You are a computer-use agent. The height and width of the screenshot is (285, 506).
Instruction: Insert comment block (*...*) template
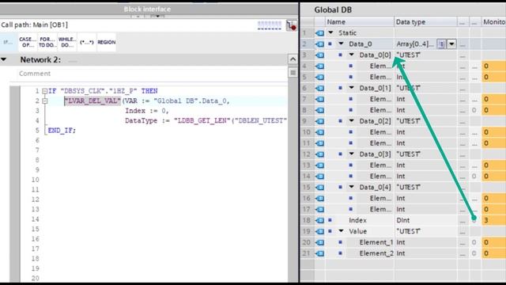click(x=86, y=42)
